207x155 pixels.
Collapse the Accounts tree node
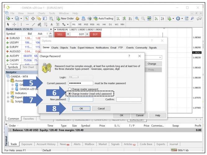tap(8, 81)
